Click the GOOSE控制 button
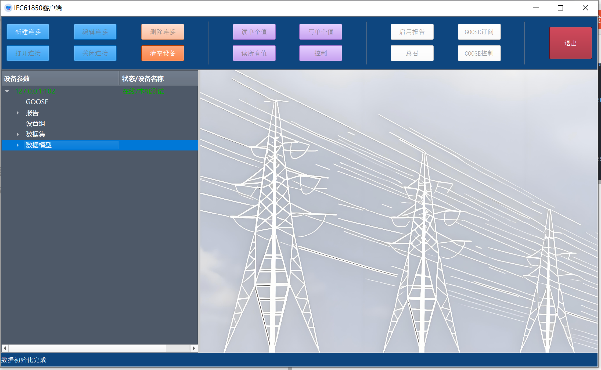The image size is (601, 370). [479, 53]
